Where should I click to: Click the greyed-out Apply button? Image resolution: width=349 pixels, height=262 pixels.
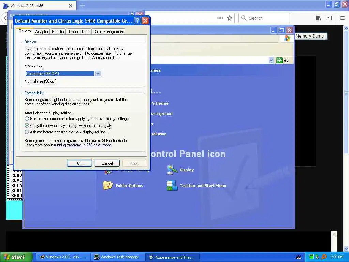click(x=135, y=163)
